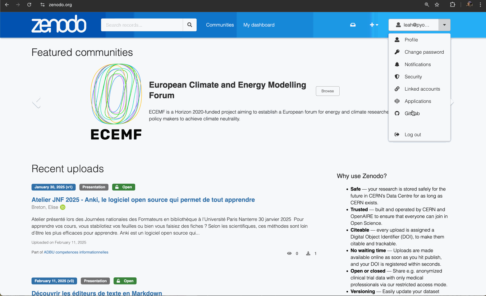Click the ECEMF community logo
The width and height of the screenshot is (486, 296).
tap(116, 102)
